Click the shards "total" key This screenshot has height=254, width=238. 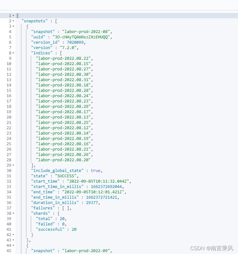pyautogui.click(x=44, y=219)
